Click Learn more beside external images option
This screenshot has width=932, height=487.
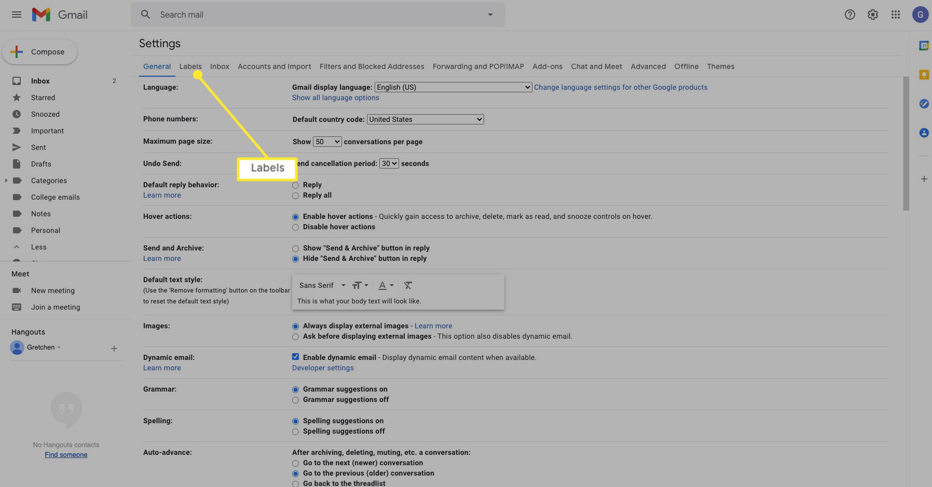(433, 326)
